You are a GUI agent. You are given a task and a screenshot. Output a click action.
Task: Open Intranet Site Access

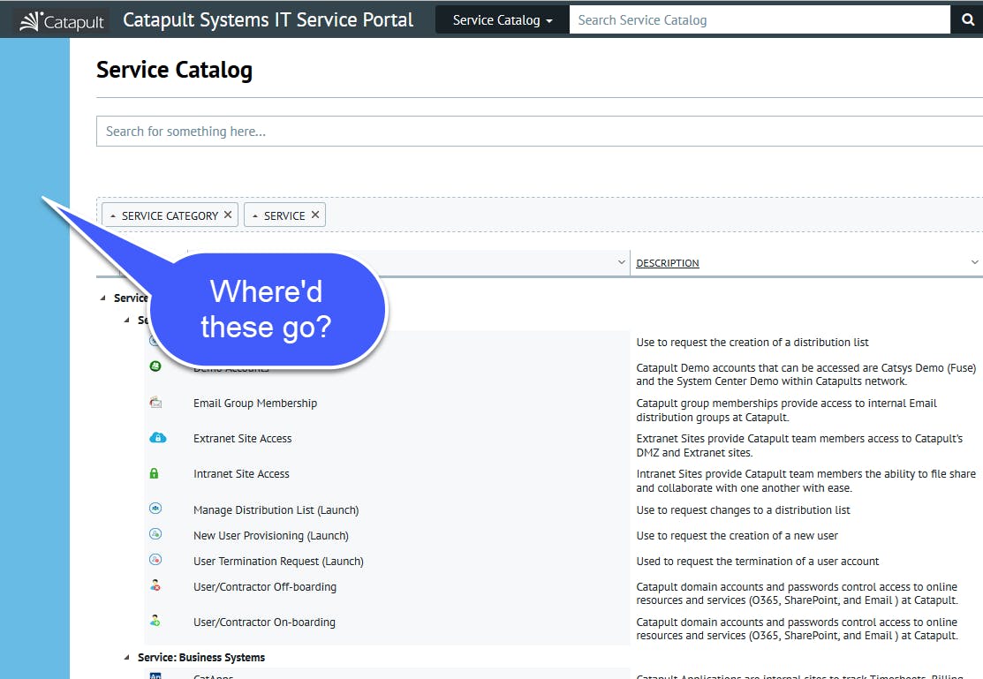(241, 474)
